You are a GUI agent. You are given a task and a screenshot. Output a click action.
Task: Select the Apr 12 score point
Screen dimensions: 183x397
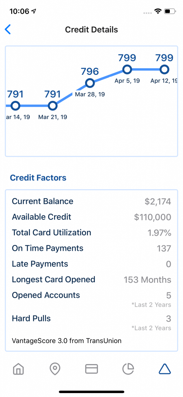[x=164, y=69]
